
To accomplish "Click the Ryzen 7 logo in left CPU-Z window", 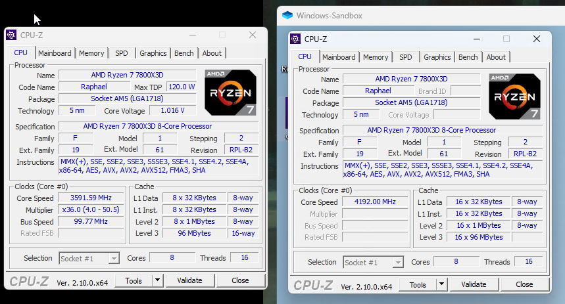I will (231, 93).
